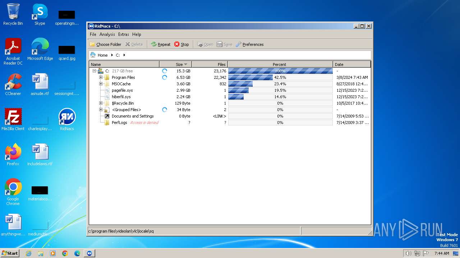Open includelaws.rtf on the desktop
Screen dimensions: 460x258
(x=40, y=155)
